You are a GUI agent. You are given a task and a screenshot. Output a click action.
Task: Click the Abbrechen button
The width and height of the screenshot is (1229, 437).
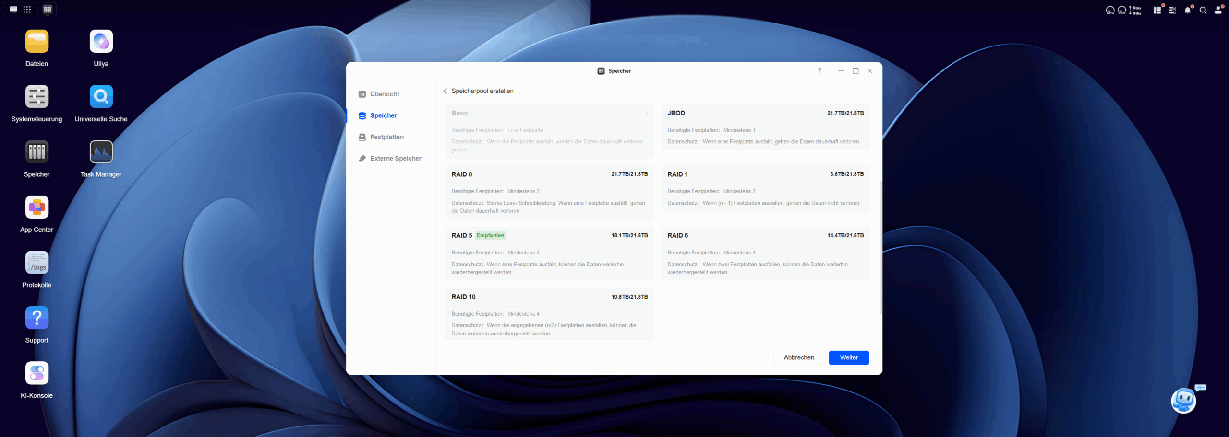click(798, 357)
